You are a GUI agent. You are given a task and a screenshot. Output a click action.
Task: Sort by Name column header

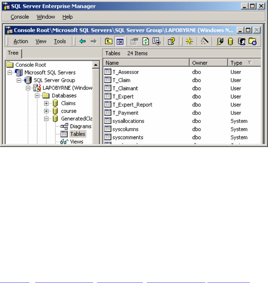(146, 63)
